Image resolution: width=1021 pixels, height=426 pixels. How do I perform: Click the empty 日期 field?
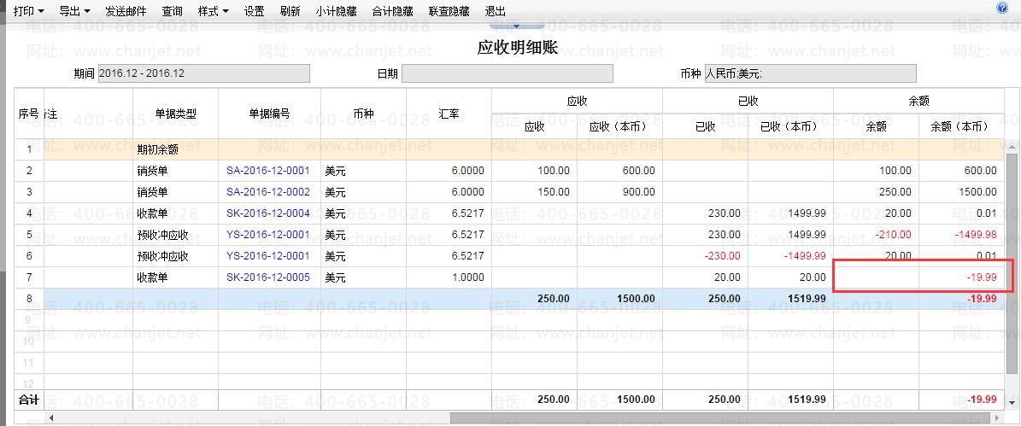pyautogui.click(x=508, y=73)
